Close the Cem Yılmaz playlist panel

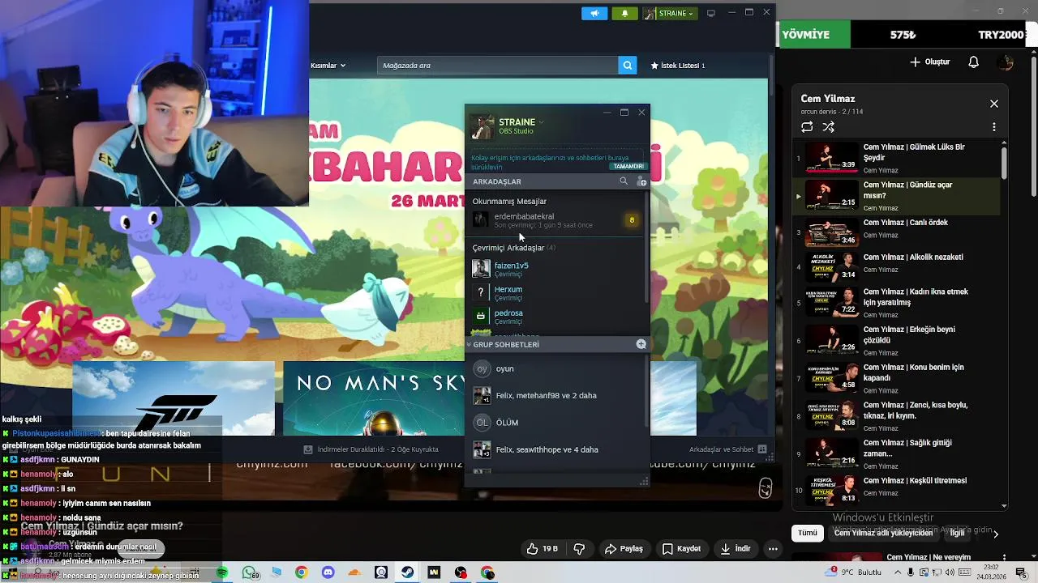994,104
